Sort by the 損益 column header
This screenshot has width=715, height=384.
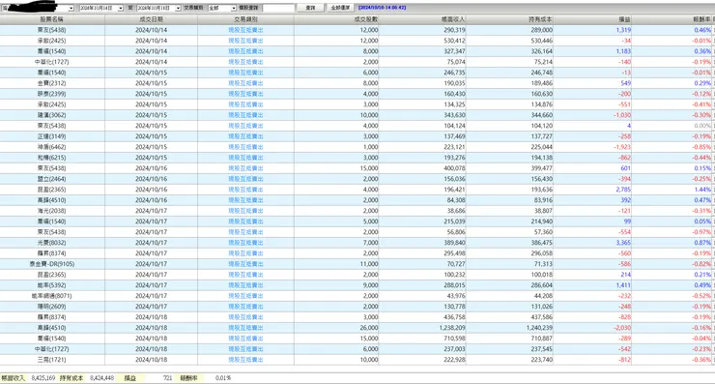click(593, 19)
